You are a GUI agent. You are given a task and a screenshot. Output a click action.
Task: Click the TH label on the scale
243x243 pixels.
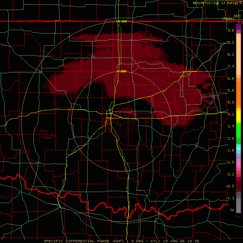232,210
